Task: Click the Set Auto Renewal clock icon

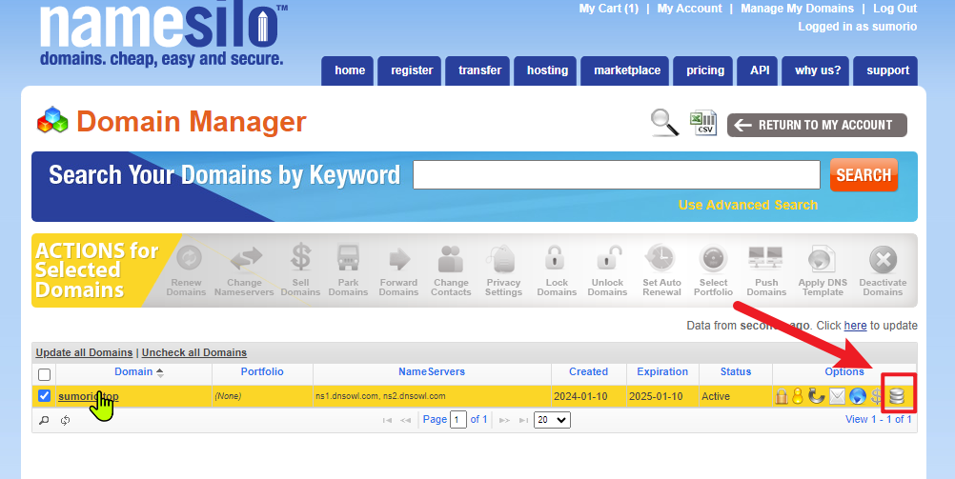Action: [660, 259]
